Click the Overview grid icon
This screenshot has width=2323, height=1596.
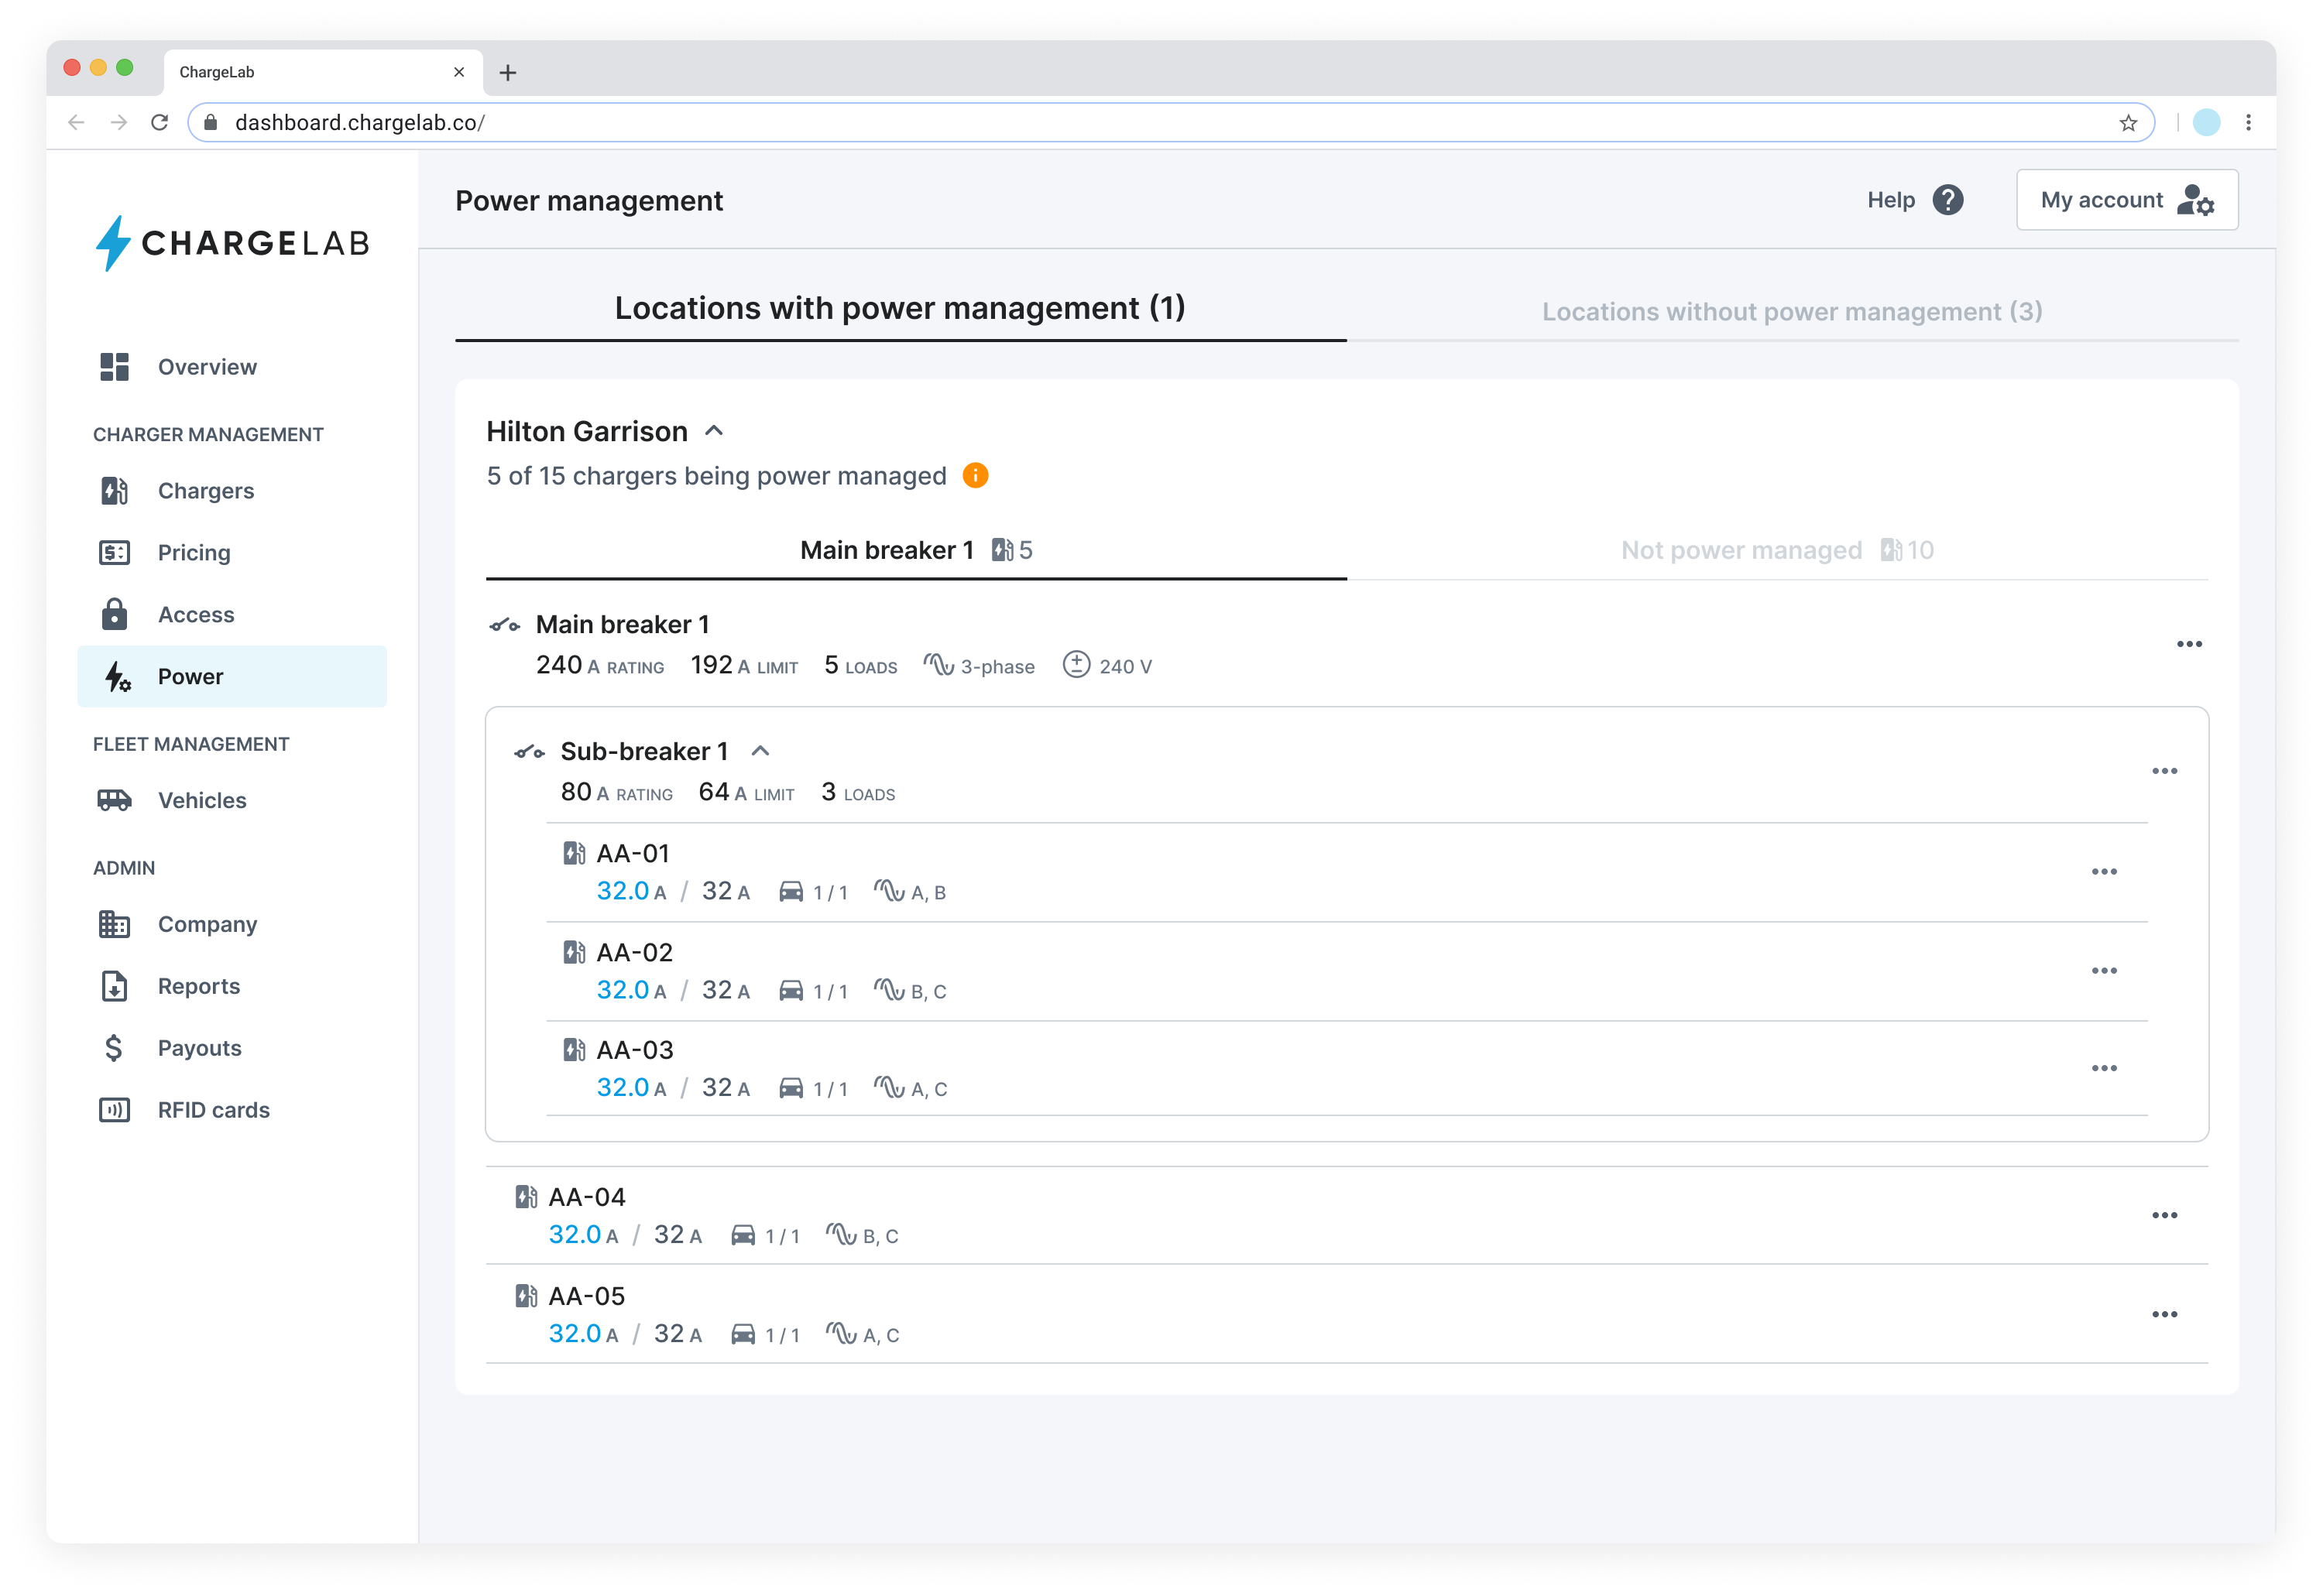pyautogui.click(x=114, y=367)
